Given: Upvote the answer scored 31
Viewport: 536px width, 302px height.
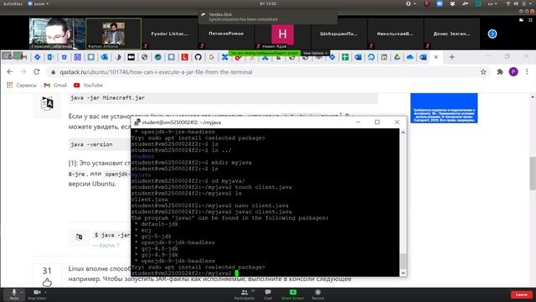Looking at the screenshot, I should pos(47,283).
